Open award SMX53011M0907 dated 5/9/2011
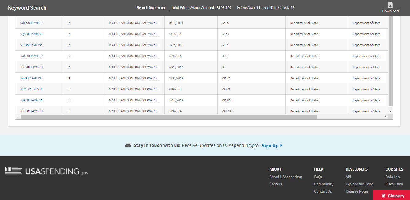The height and width of the screenshot is (200, 410). point(31,56)
